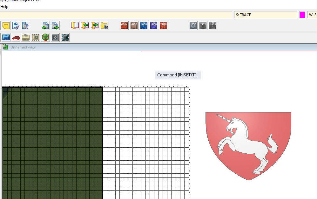Click the long cream status field
The height and width of the screenshot is (199, 317).
pyautogui.click(x=116, y=15)
